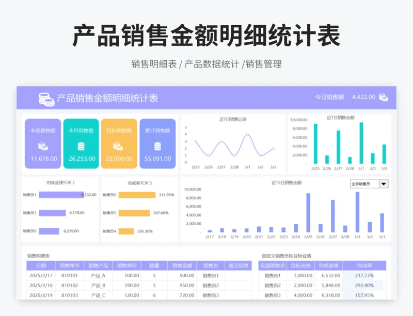Click the 2/27 teal bar in 近7日销售金额

338,147
